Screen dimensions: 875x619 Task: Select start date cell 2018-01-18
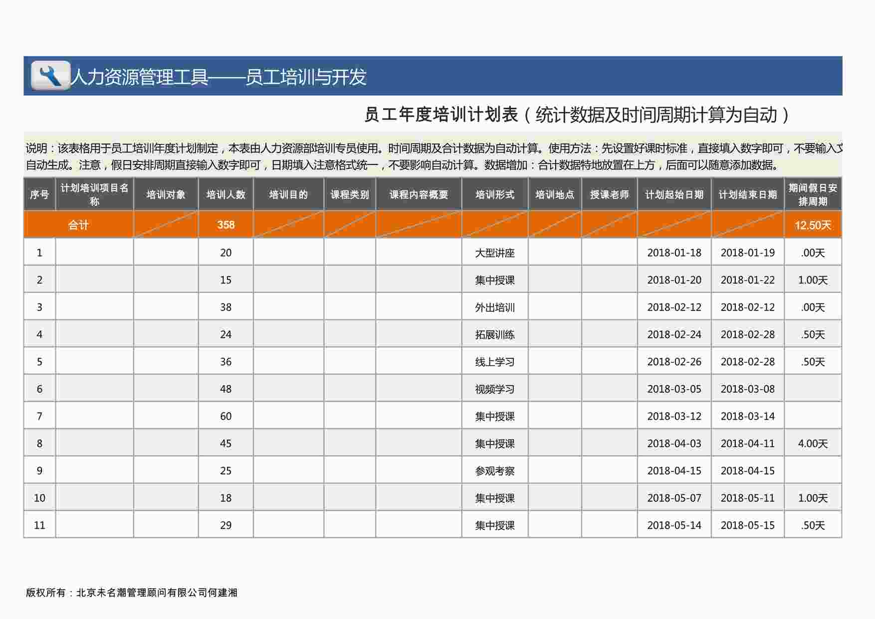click(x=674, y=252)
